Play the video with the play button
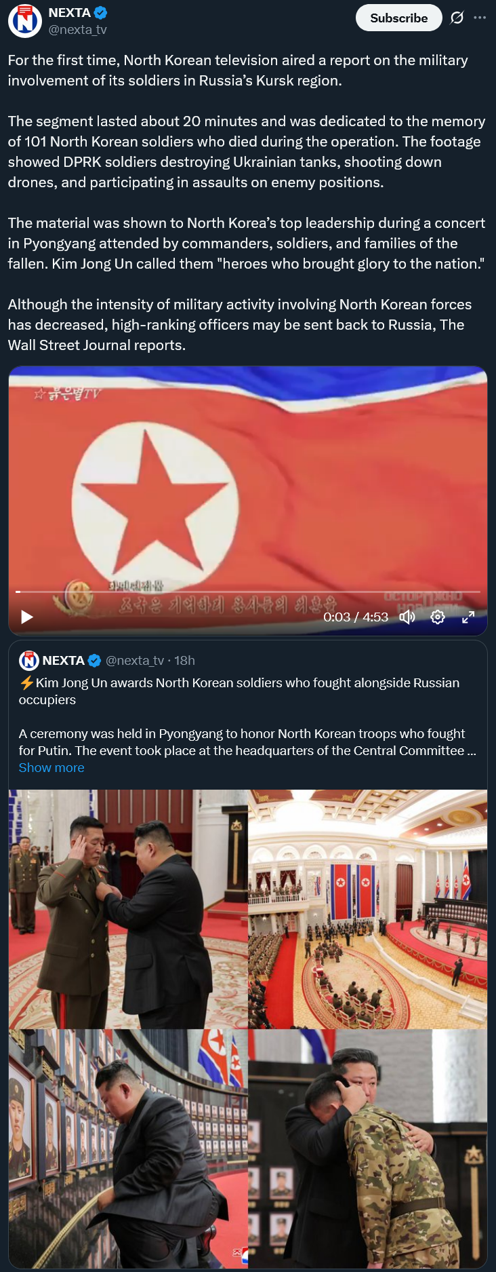The width and height of the screenshot is (496, 1272). [x=27, y=617]
